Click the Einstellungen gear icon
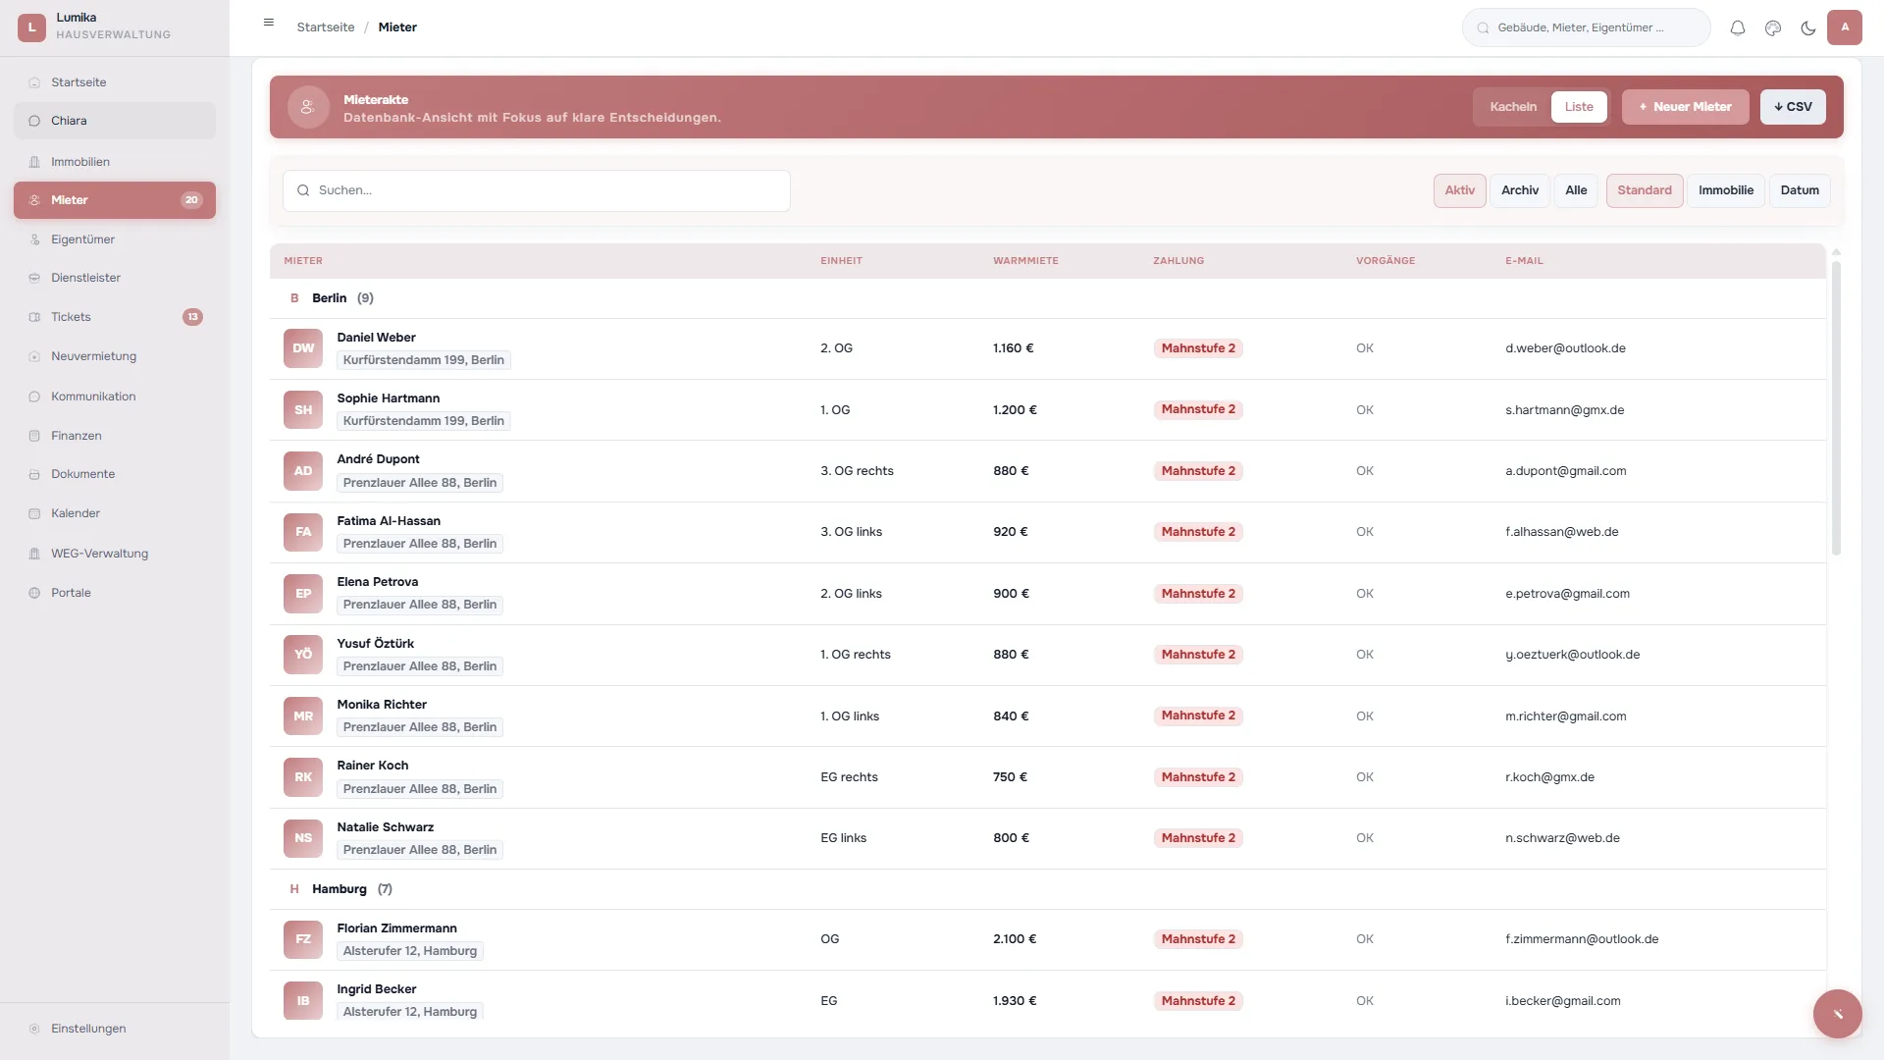This screenshot has width=1884, height=1060. coord(34,1029)
